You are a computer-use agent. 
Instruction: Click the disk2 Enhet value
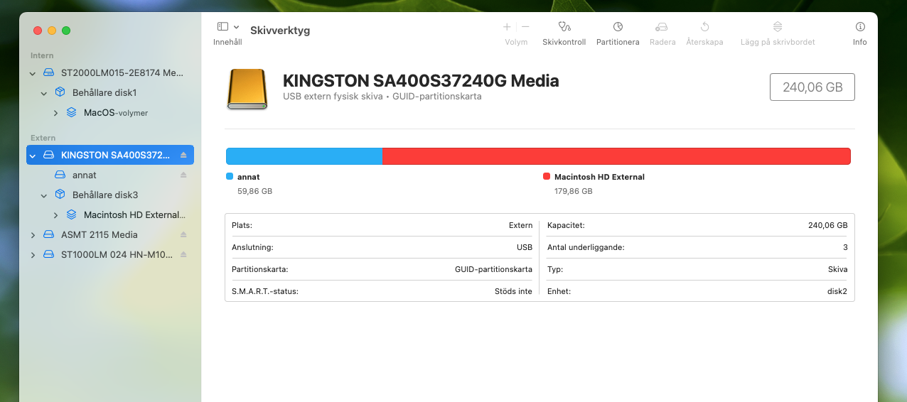[x=836, y=291]
